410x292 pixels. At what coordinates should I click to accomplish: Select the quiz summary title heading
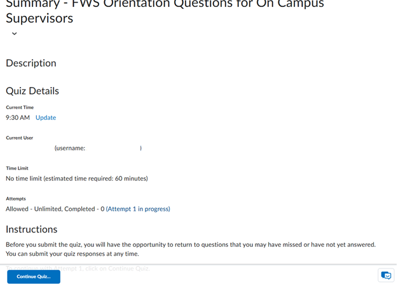[x=165, y=10]
